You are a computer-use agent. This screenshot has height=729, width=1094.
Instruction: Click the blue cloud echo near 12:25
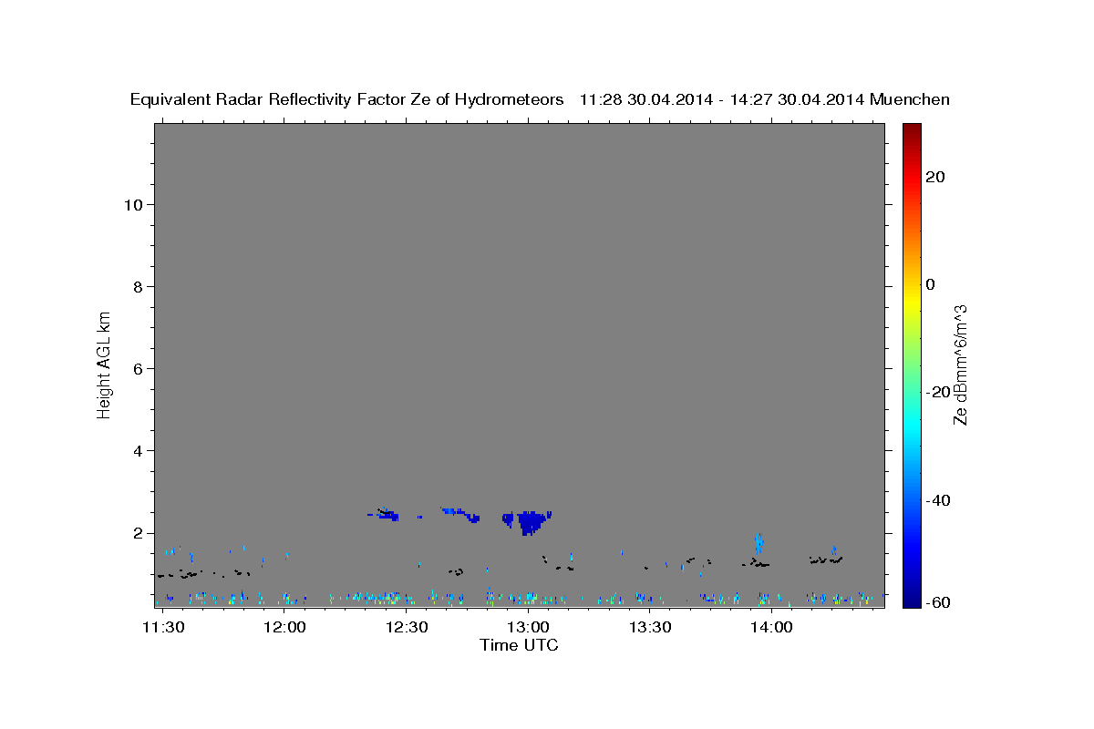tap(386, 515)
